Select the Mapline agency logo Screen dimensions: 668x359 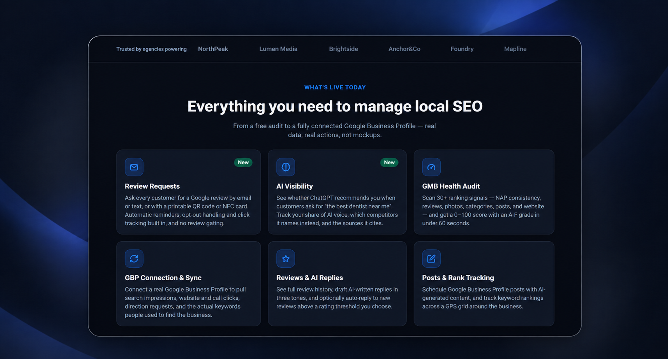point(515,49)
